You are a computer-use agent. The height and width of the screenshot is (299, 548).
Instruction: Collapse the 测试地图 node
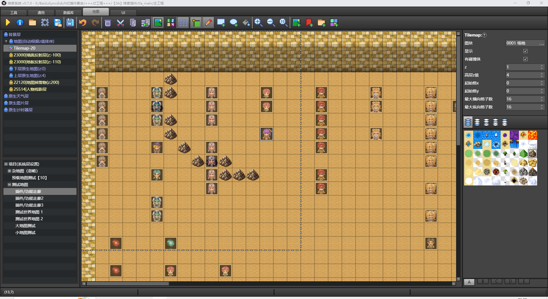[9, 185]
